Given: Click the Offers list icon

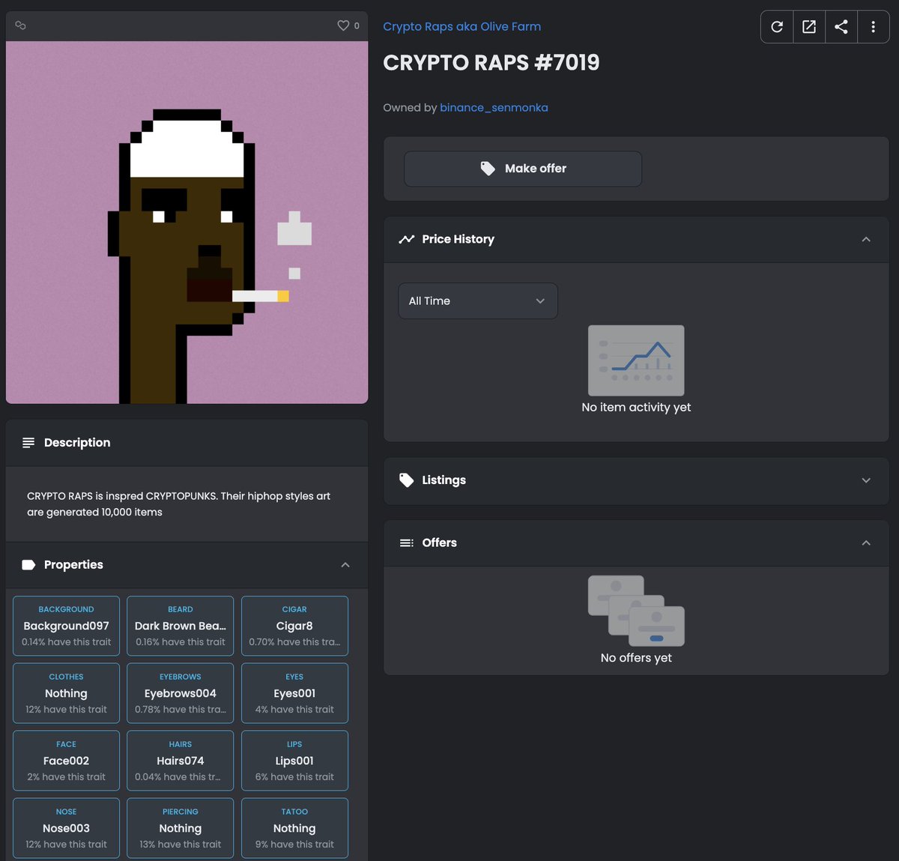Looking at the screenshot, I should click(x=407, y=543).
